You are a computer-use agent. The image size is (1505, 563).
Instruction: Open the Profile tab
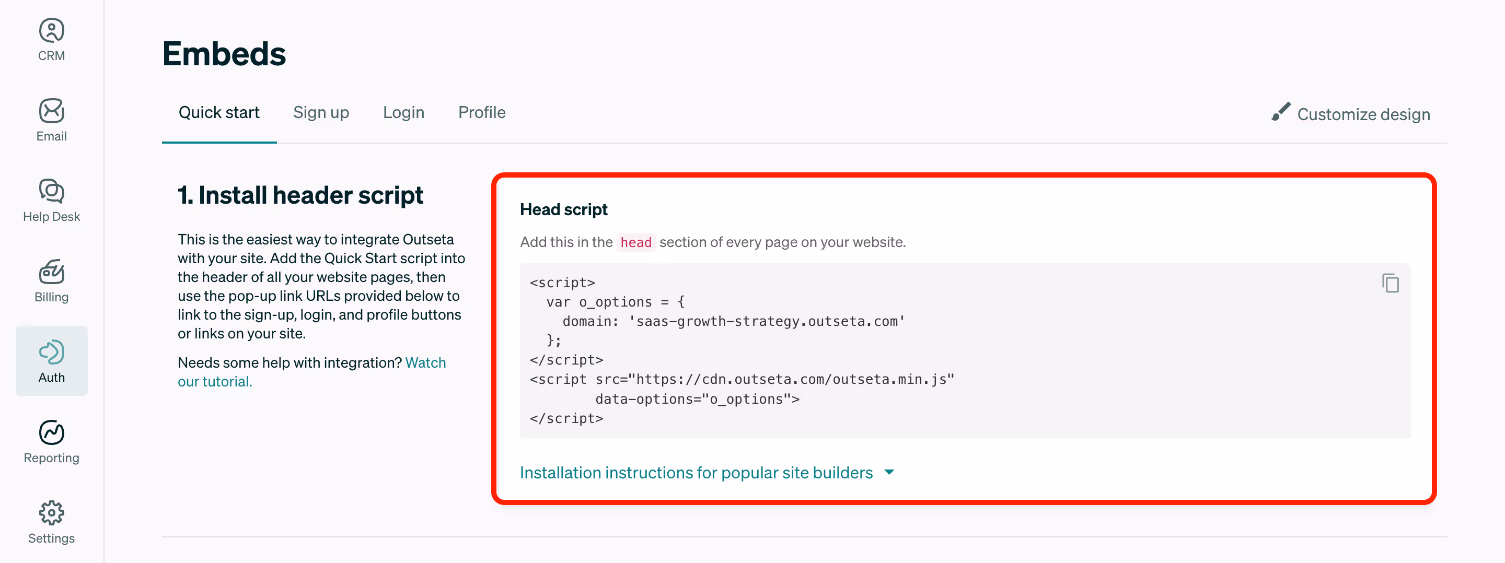coord(482,112)
